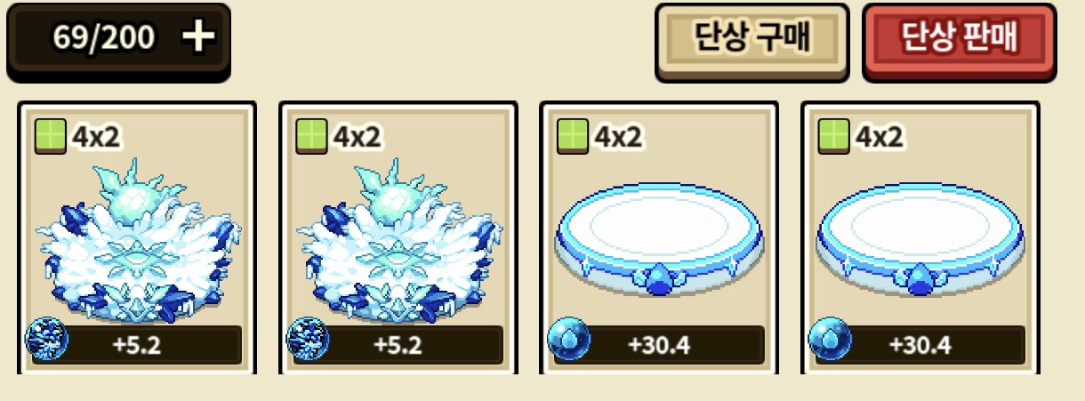Tap frost dragon stat icon on second card
This screenshot has height=401, width=1085.
pos(307,341)
